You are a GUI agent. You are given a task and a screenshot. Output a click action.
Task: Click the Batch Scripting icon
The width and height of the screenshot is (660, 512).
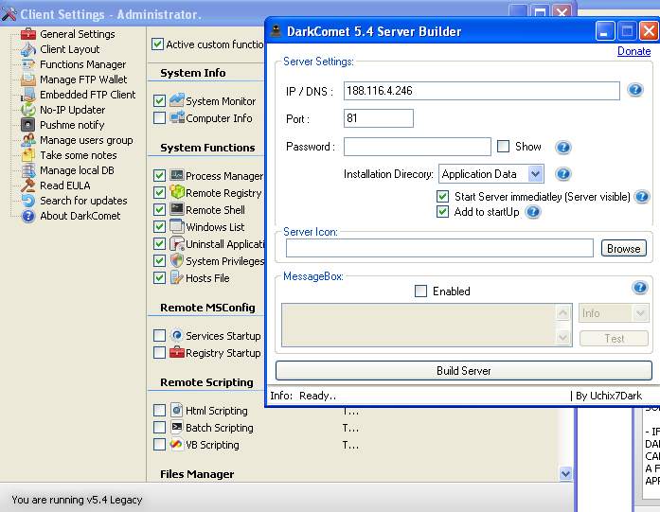(177, 427)
